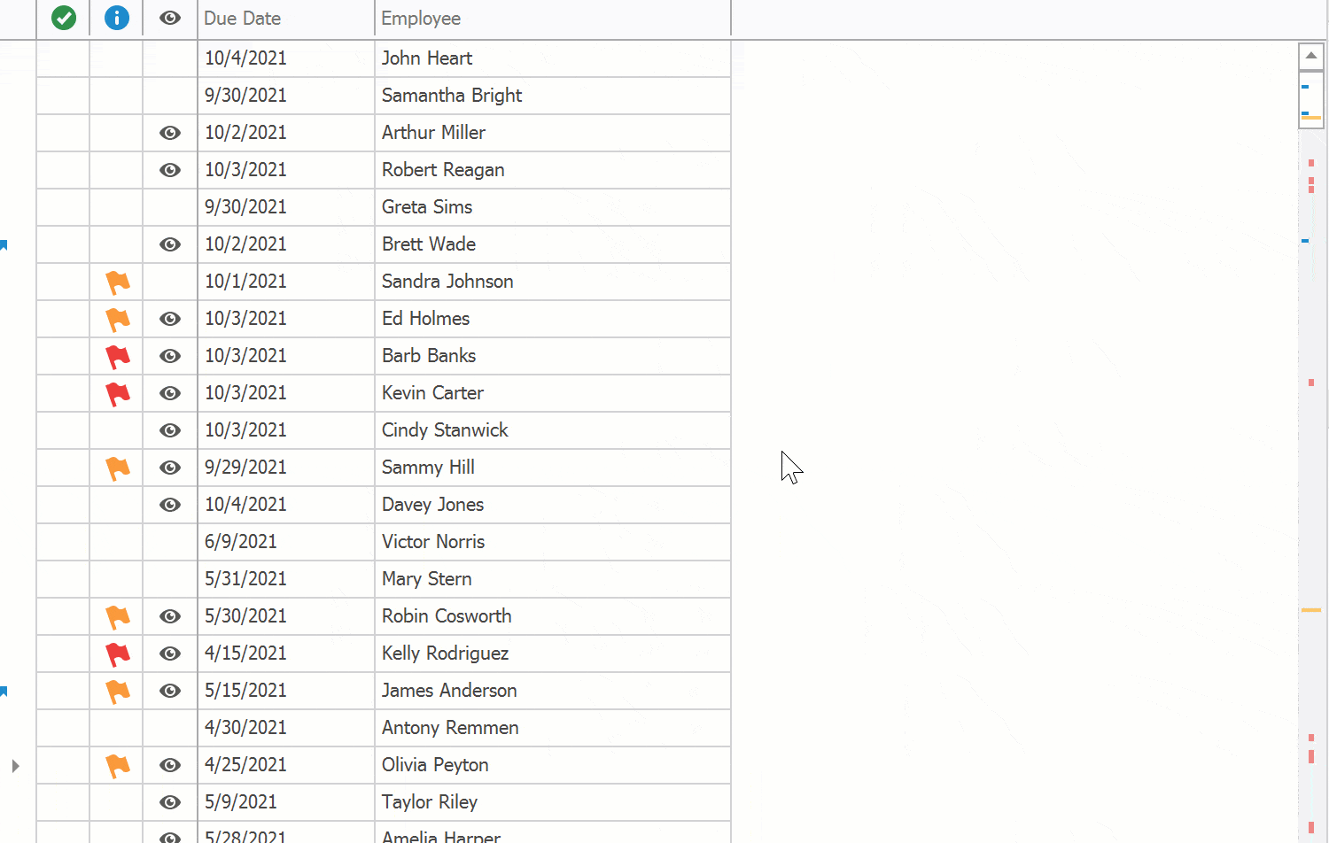The height and width of the screenshot is (843, 1329).
Task: Click the green checkmark column header icon
Action: pos(63,18)
